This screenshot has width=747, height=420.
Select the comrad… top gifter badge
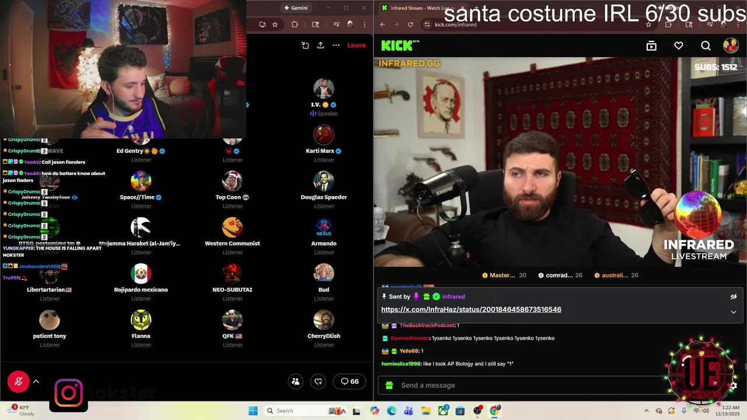click(560, 275)
